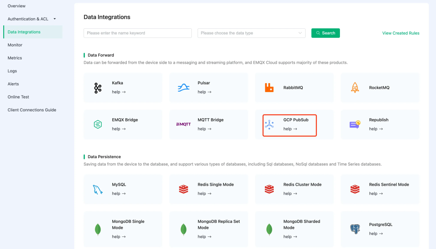Click the Redis Single Mode icon
Image resolution: width=436 pixels, height=249 pixels.
183,189
